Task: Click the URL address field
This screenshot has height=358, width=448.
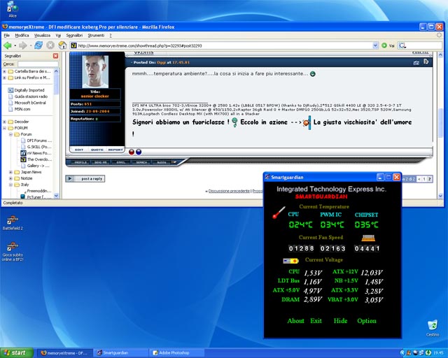Action: pos(225,45)
